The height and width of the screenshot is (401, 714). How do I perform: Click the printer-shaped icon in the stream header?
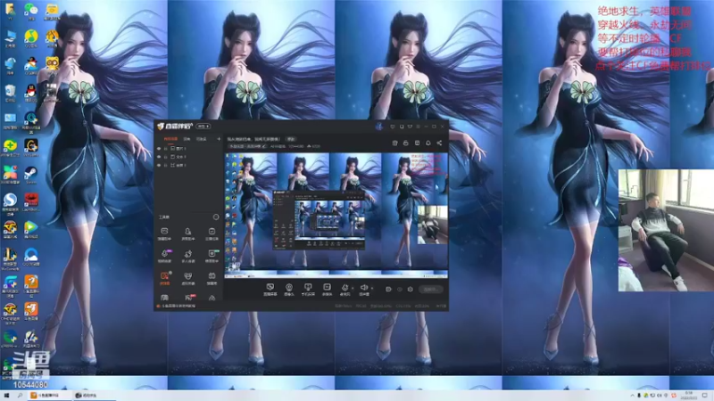pos(406,143)
